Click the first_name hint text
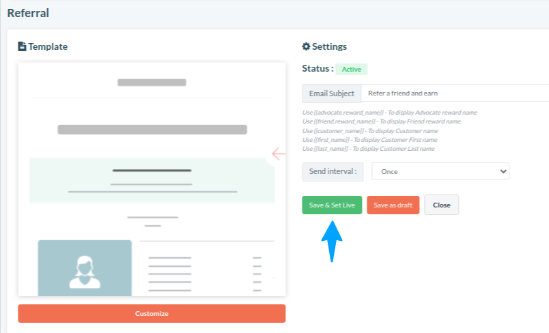The height and width of the screenshot is (333, 549). pyautogui.click(x=369, y=140)
